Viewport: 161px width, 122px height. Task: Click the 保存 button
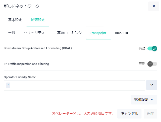150,114
